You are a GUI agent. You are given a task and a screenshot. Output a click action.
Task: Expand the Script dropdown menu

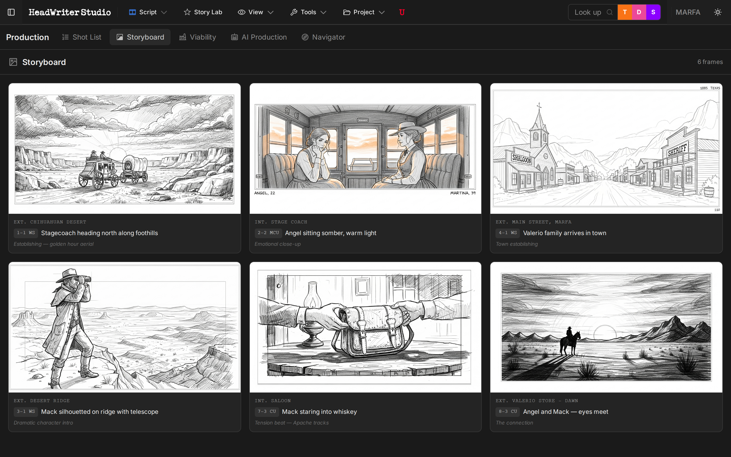click(148, 12)
